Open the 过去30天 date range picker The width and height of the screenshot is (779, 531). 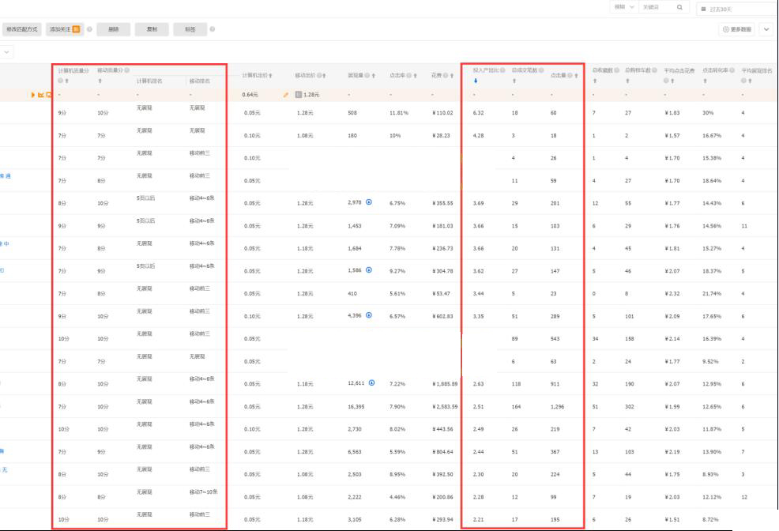737,9
